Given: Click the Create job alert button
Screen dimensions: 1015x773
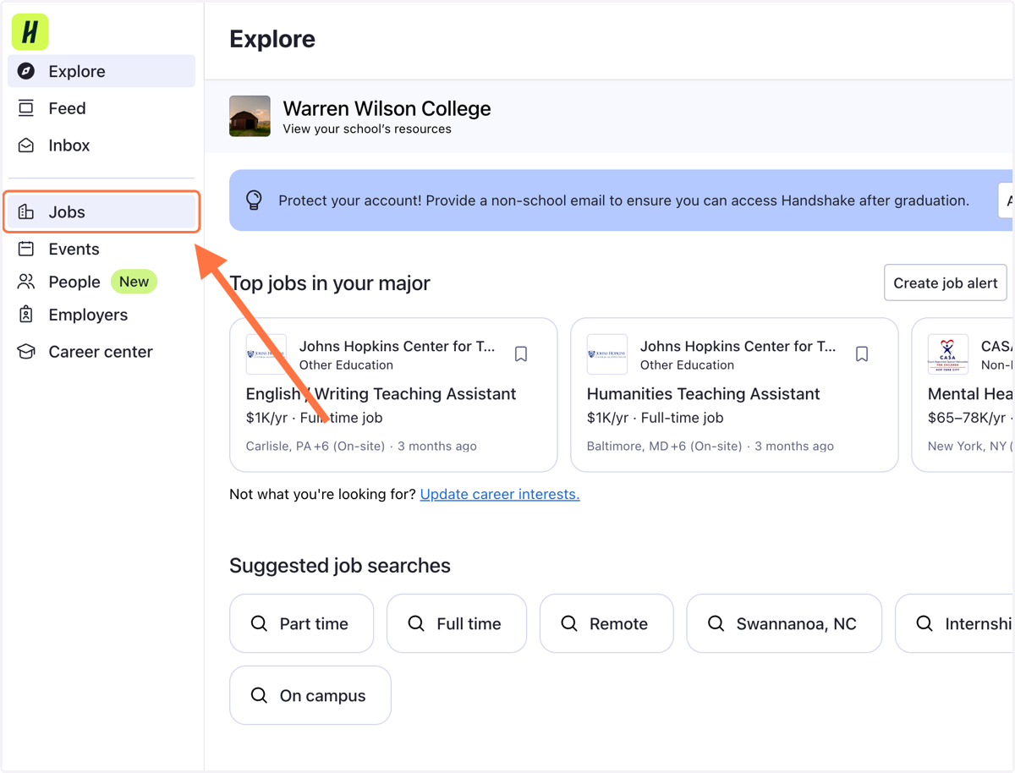Looking at the screenshot, I should [946, 282].
